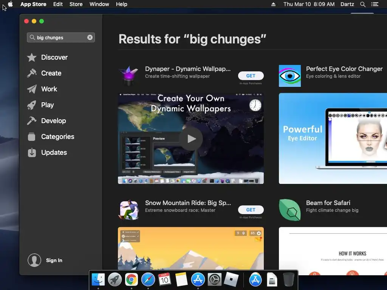Play the Dynaper preview video

(191, 139)
